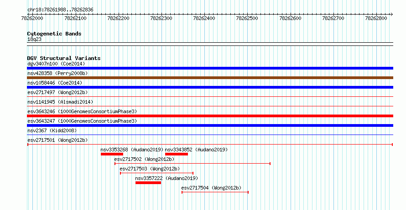Click the red bar under nsv3343852

click(177, 154)
